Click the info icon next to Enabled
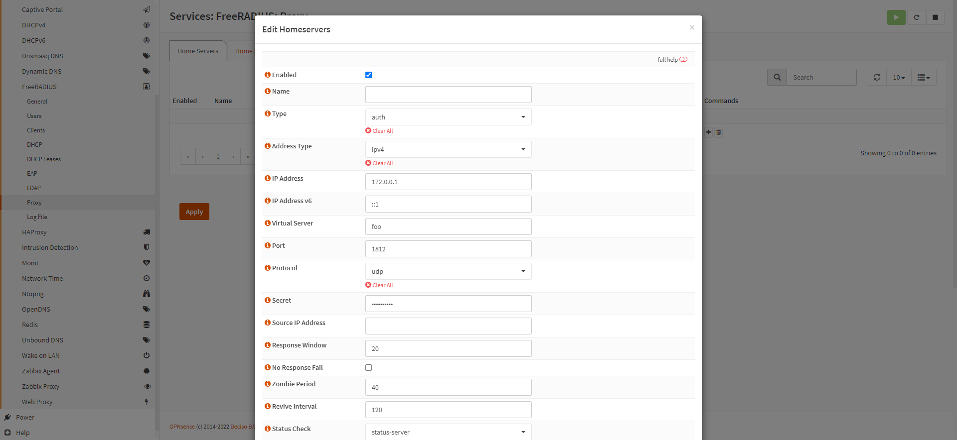 [268, 75]
